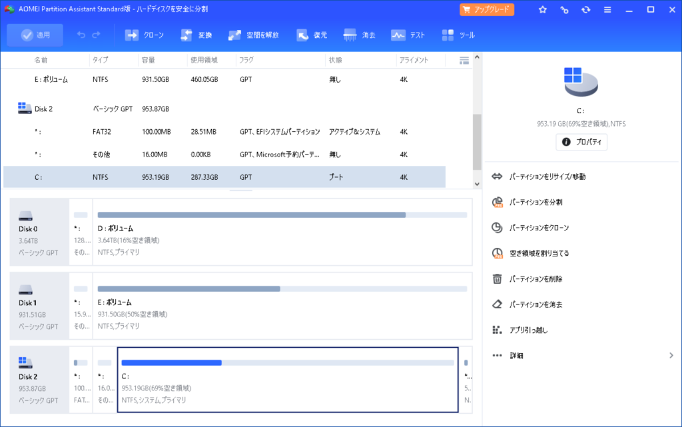Click the allocate free space icon
Screen dimensions: 682x427
click(497, 253)
